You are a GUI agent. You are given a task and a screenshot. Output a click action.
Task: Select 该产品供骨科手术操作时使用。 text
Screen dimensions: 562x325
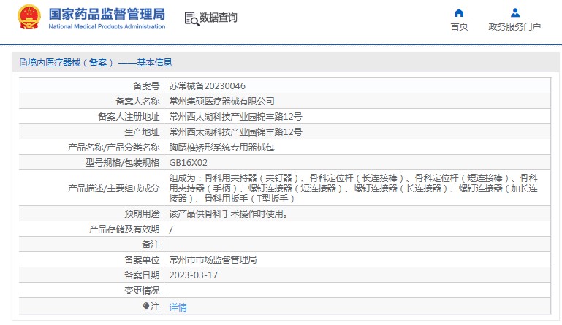click(228, 214)
